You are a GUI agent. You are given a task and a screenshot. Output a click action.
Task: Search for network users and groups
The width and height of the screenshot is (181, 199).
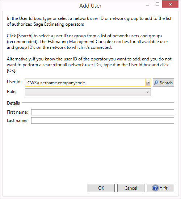tap(163, 82)
